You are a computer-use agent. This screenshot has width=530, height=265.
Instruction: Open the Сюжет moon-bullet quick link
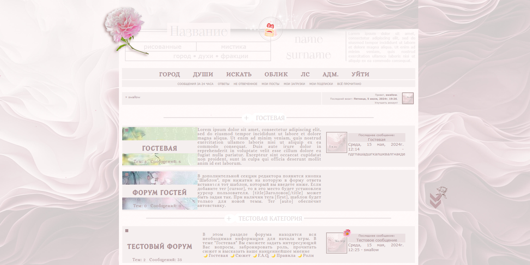(x=243, y=256)
